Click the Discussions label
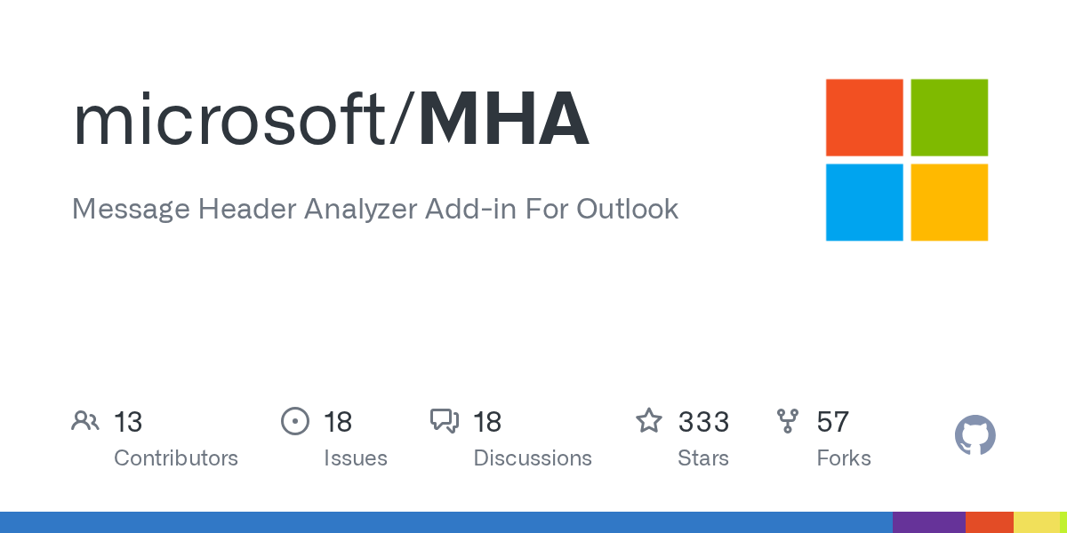1067x533 pixels. coord(532,458)
